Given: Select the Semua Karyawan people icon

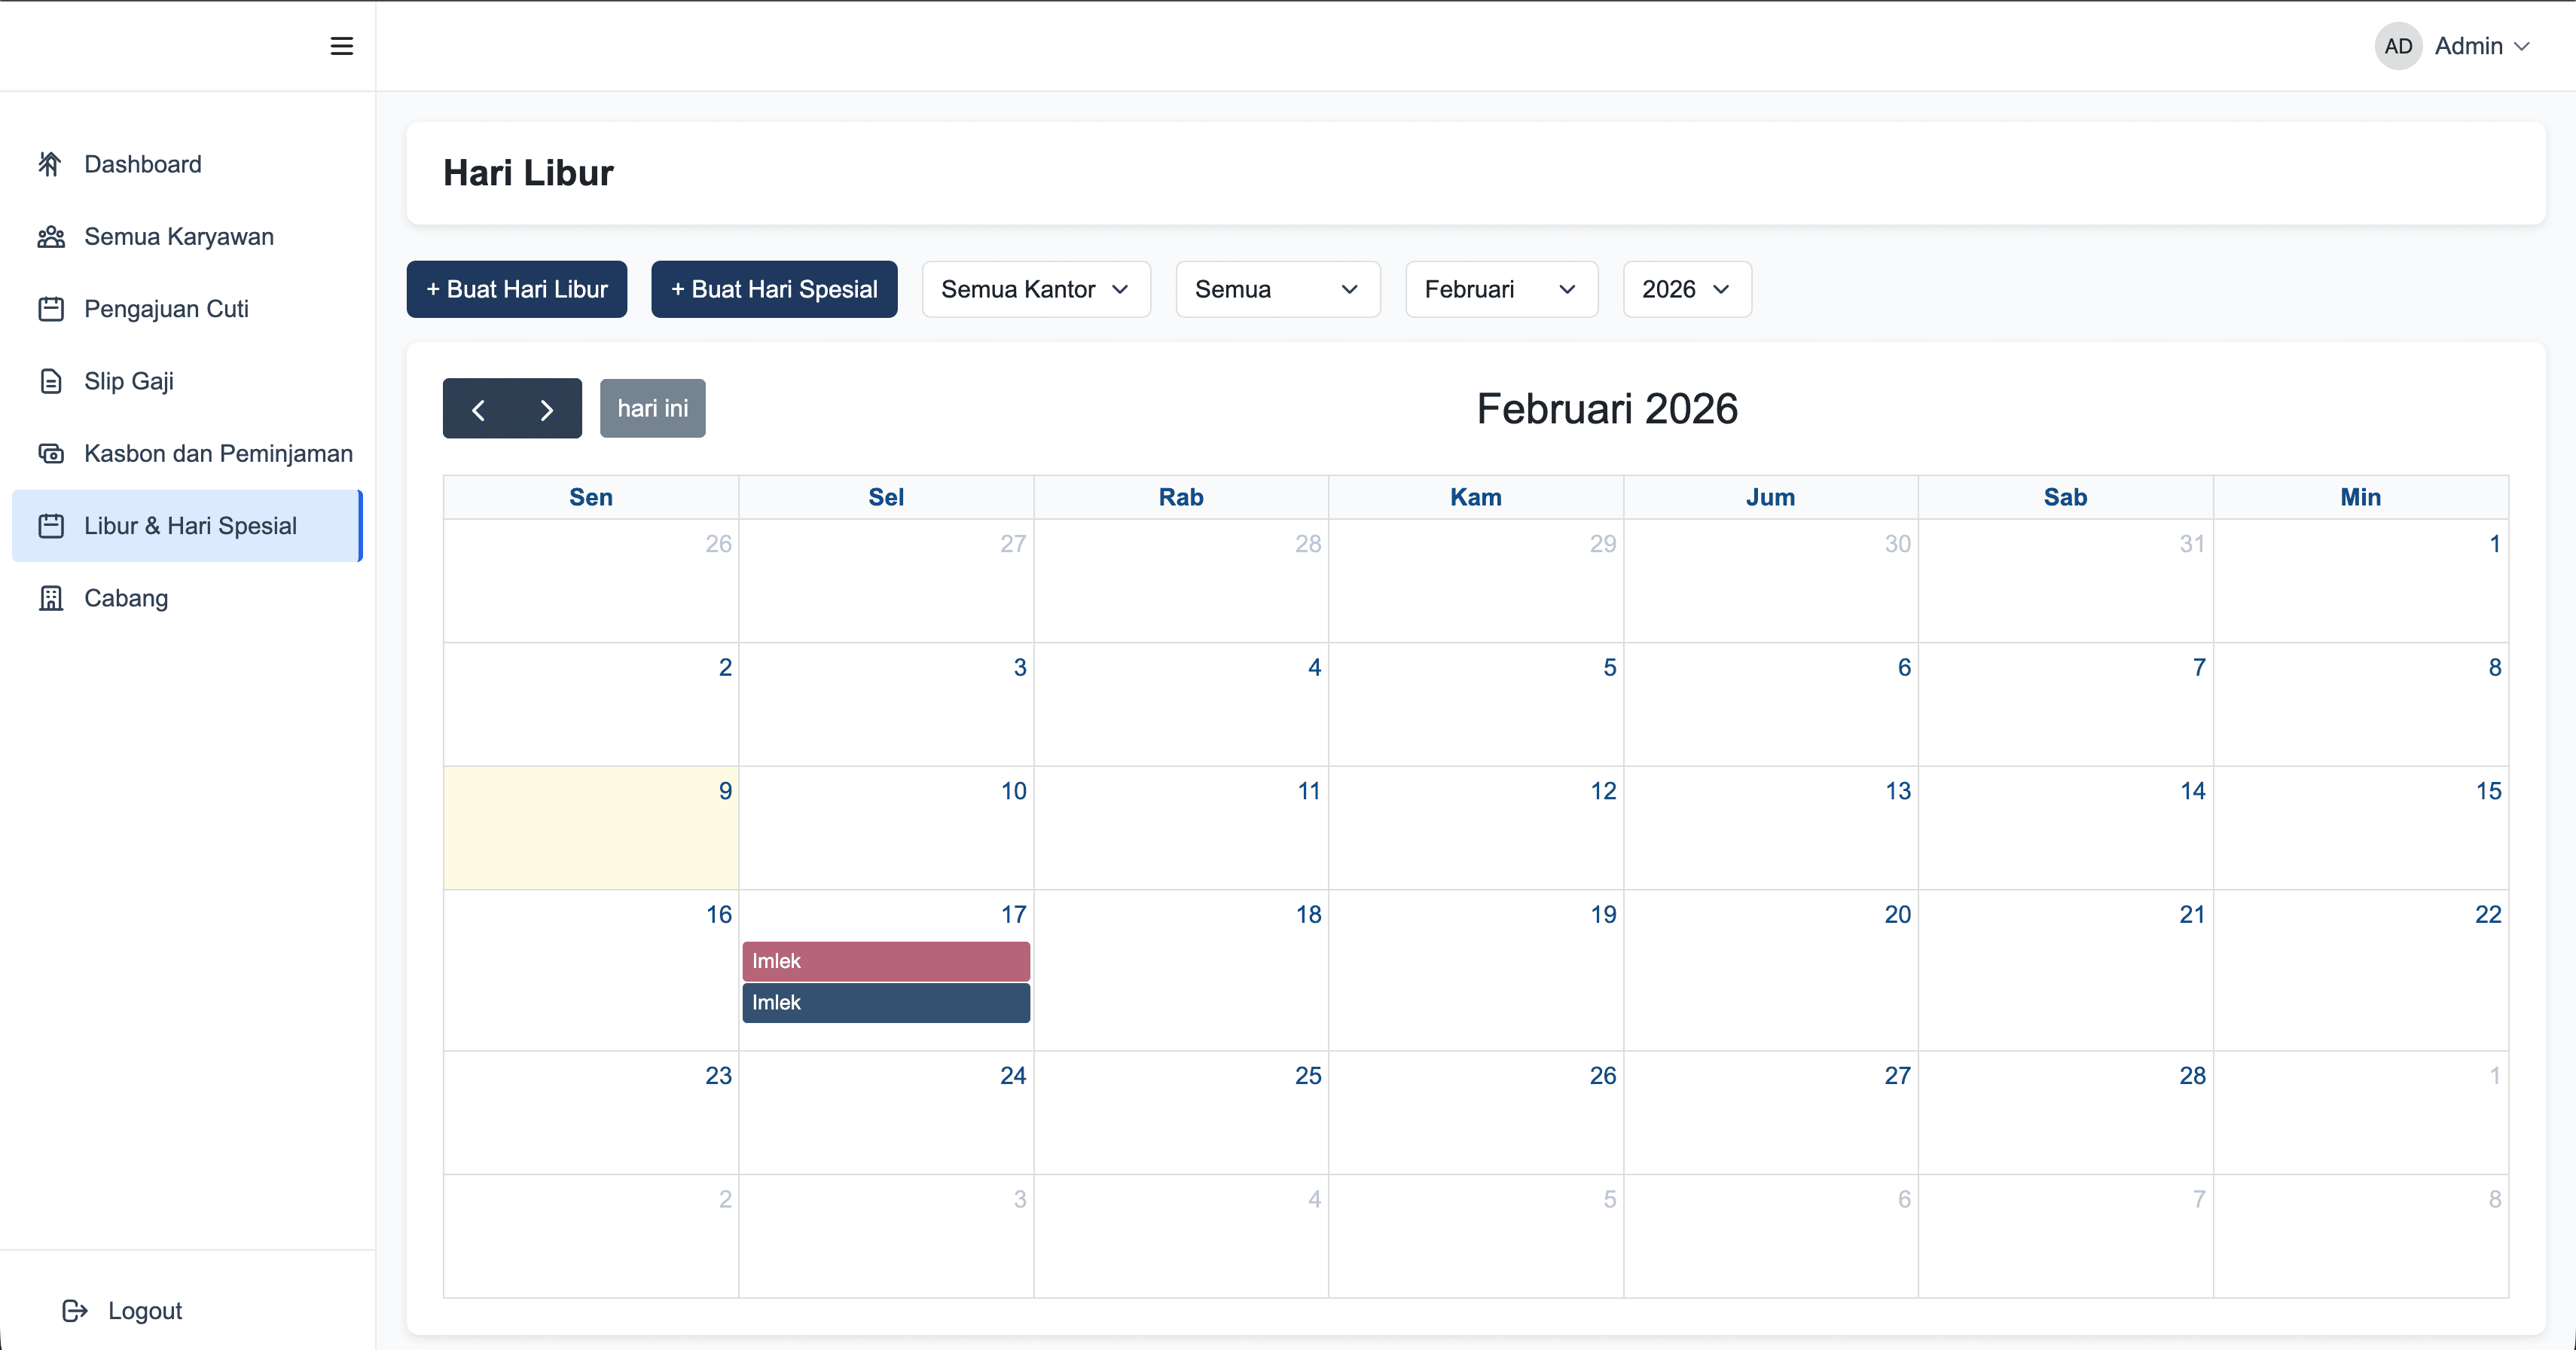Looking at the screenshot, I should coord(52,236).
